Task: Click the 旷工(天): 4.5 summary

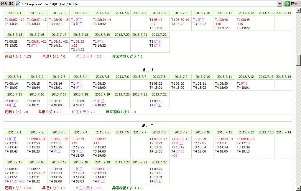Action: (x=88, y=188)
